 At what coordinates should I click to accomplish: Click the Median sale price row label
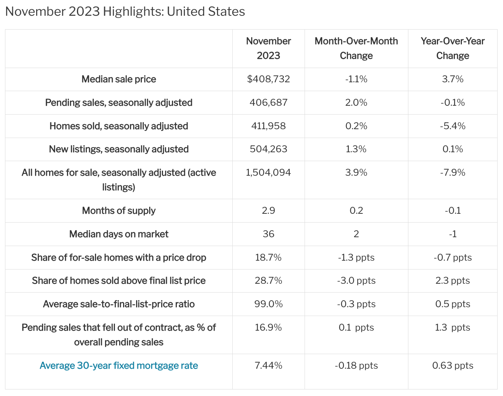tap(119, 79)
